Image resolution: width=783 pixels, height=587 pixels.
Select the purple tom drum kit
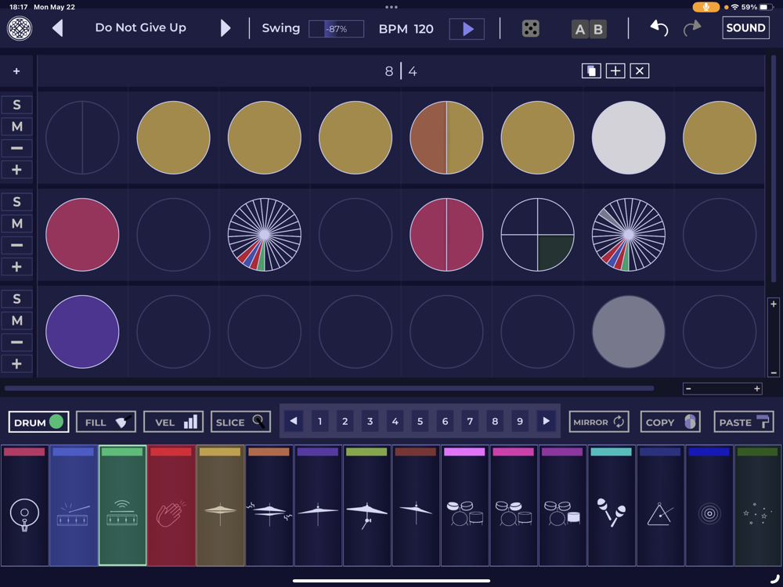(563, 506)
